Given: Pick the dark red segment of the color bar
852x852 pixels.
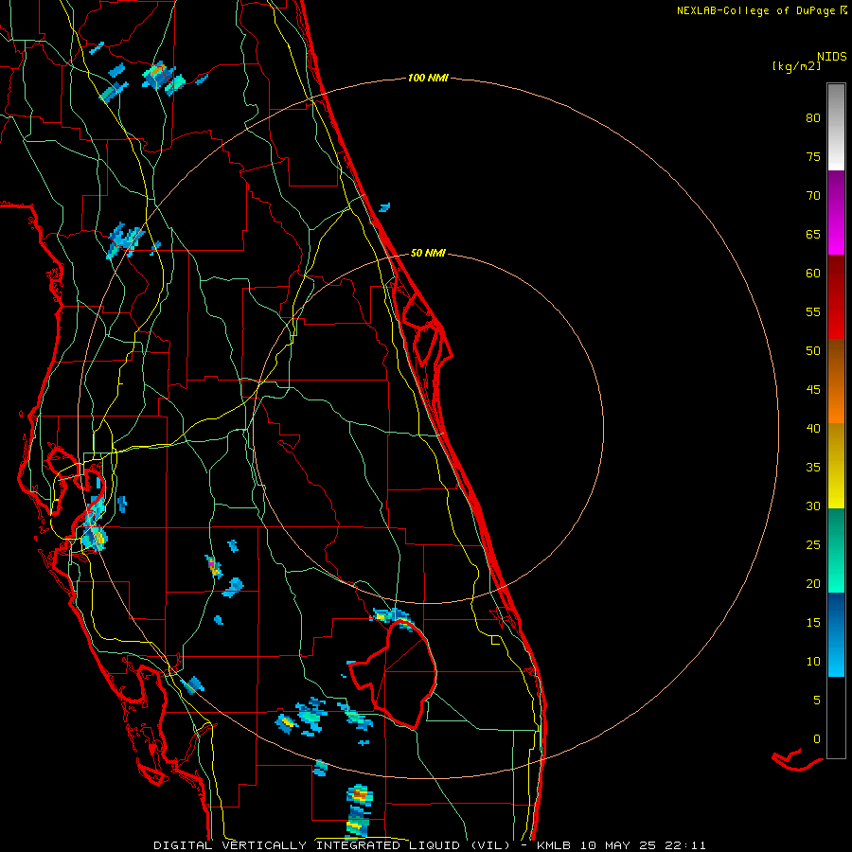Looking at the screenshot, I should [836, 296].
